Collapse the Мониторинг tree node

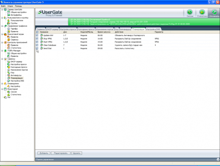tap(2, 89)
